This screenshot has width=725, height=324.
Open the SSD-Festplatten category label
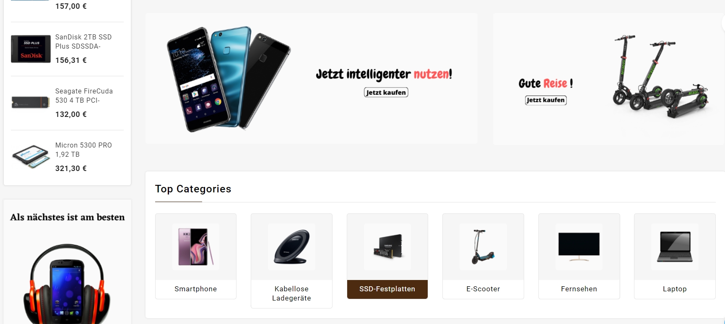pyautogui.click(x=387, y=289)
